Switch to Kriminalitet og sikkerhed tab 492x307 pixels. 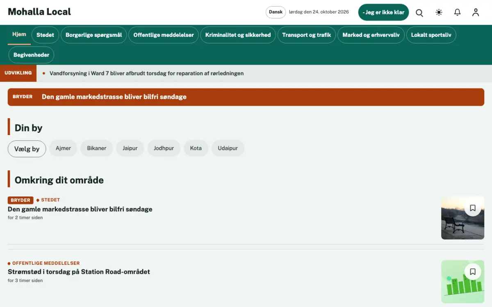tap(238, 35)
